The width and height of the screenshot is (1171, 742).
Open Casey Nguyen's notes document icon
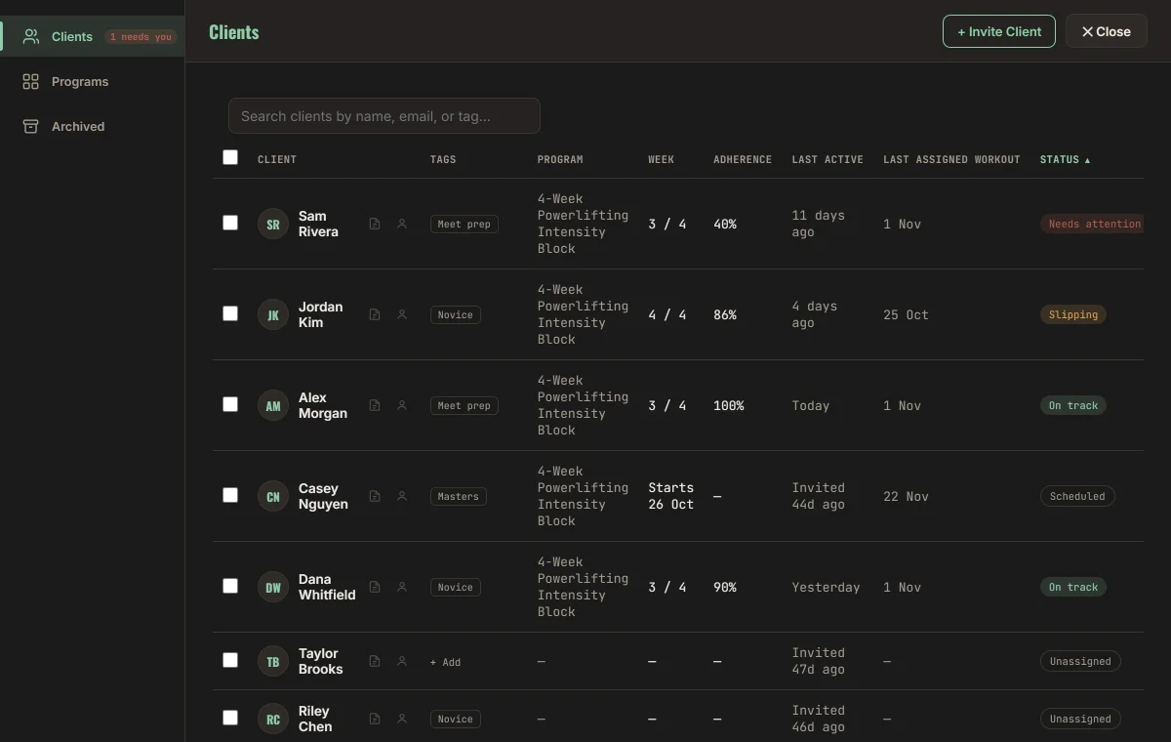[375, 496]
